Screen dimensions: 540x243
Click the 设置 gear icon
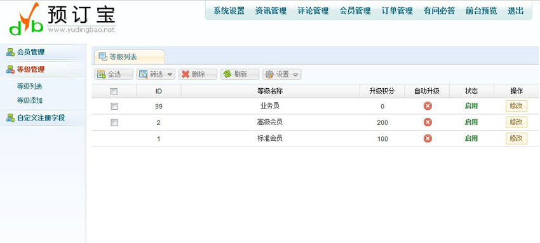pyautogui.click(x=269, y=74)
